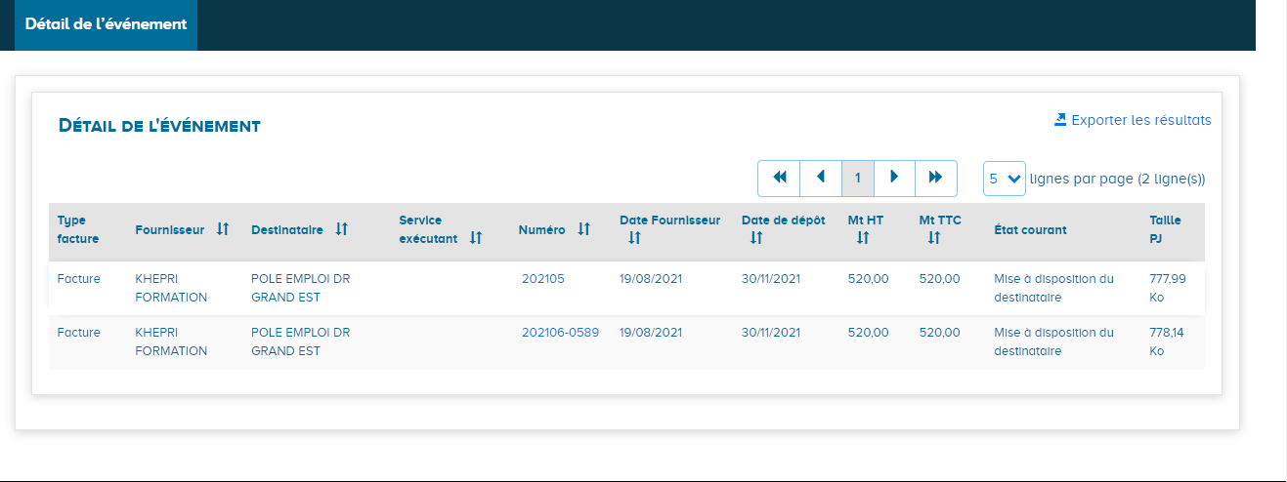Sort by Service exécutant column arrows

tap(476, 238)
